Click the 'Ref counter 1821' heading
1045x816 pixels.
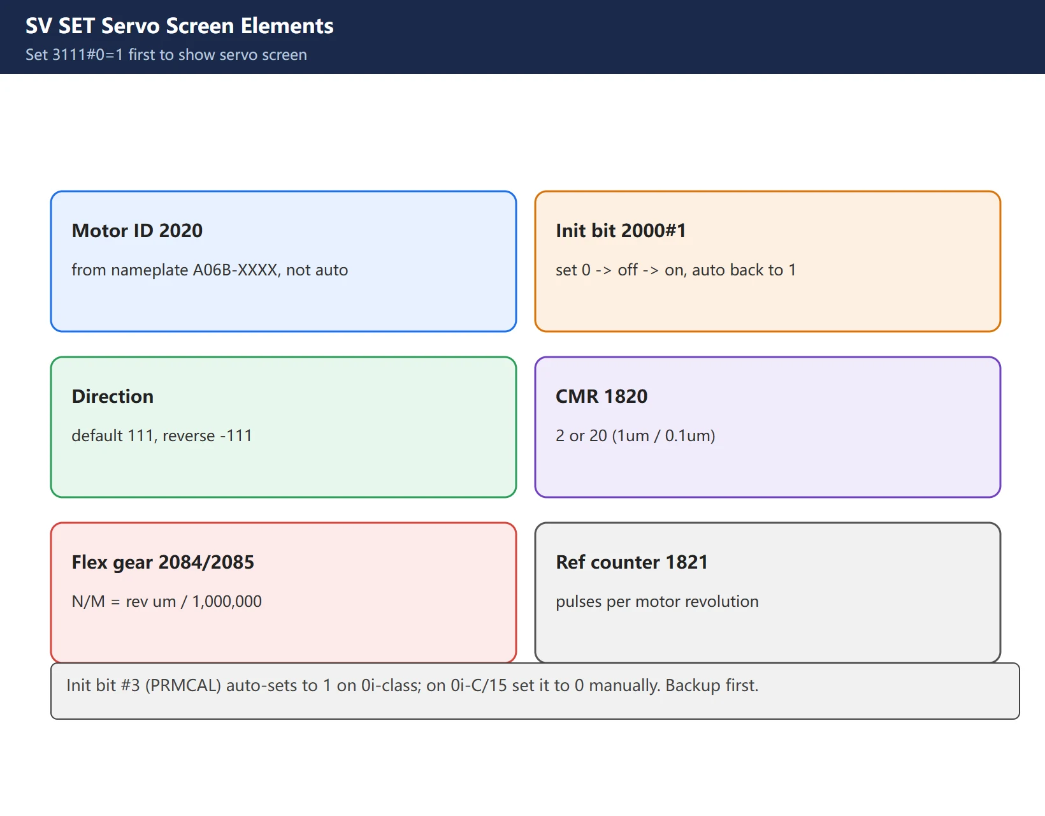631,562
